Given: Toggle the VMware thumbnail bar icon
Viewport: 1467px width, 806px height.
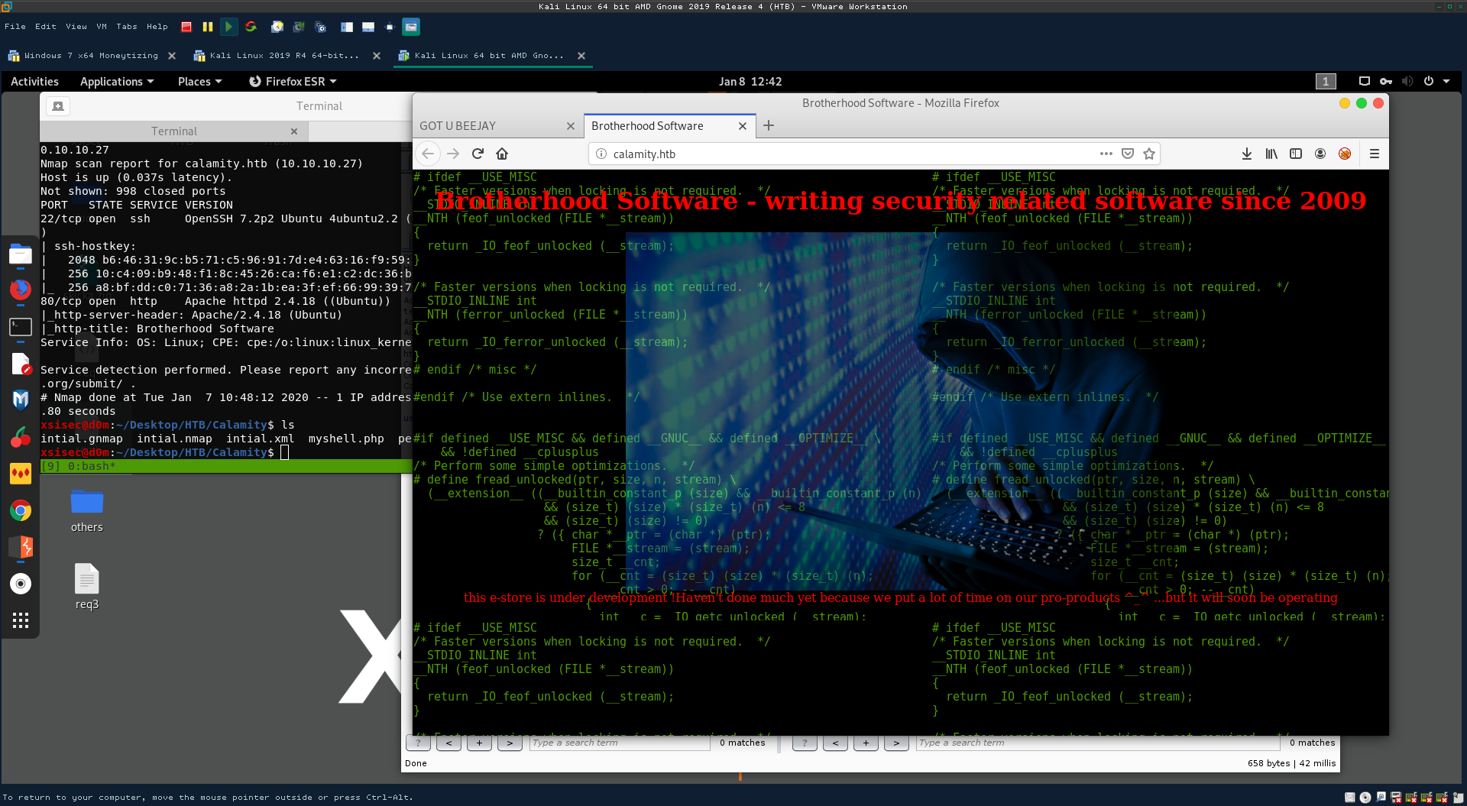Looking at the screenshot, I should coord(368,27).
